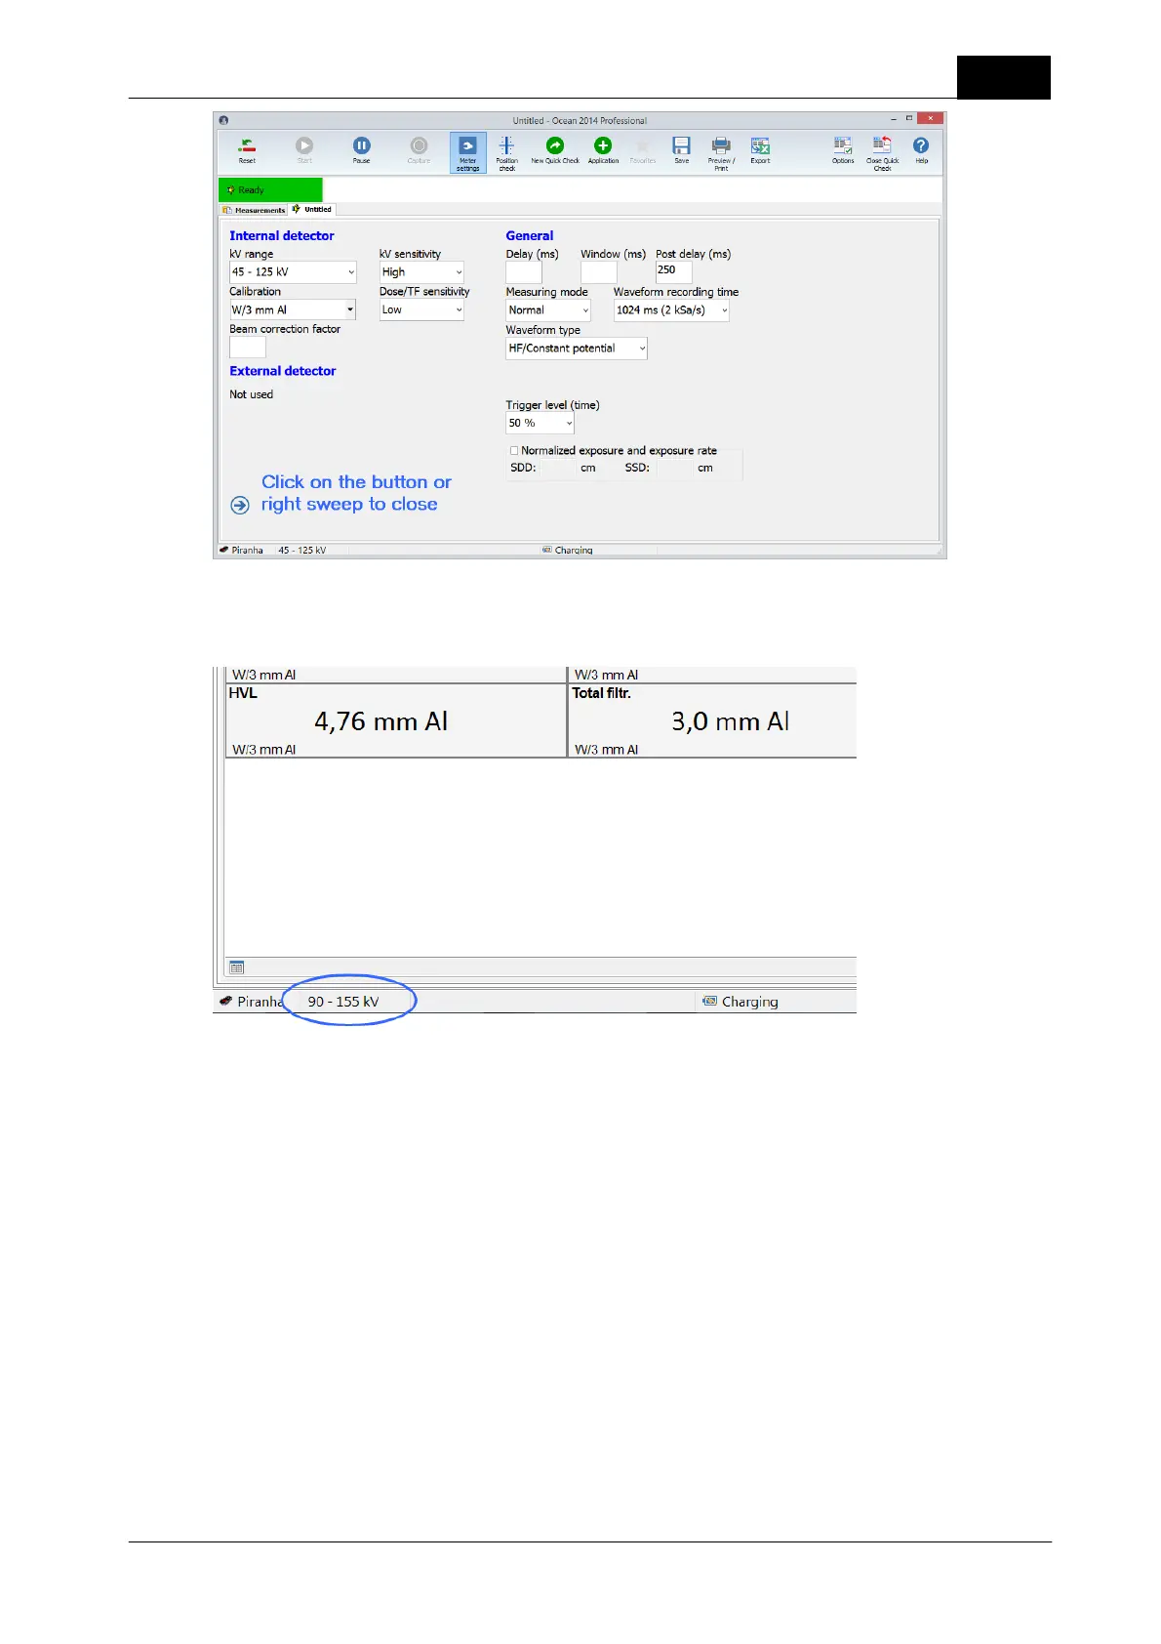This screenshot has height=1644, width=1161.
Task: Minimize the Ocean 2014 window
Action: tap(893, 119)
